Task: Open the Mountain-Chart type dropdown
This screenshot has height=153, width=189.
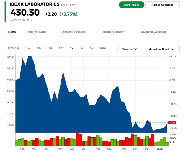Action: click(x=161, y=49)
